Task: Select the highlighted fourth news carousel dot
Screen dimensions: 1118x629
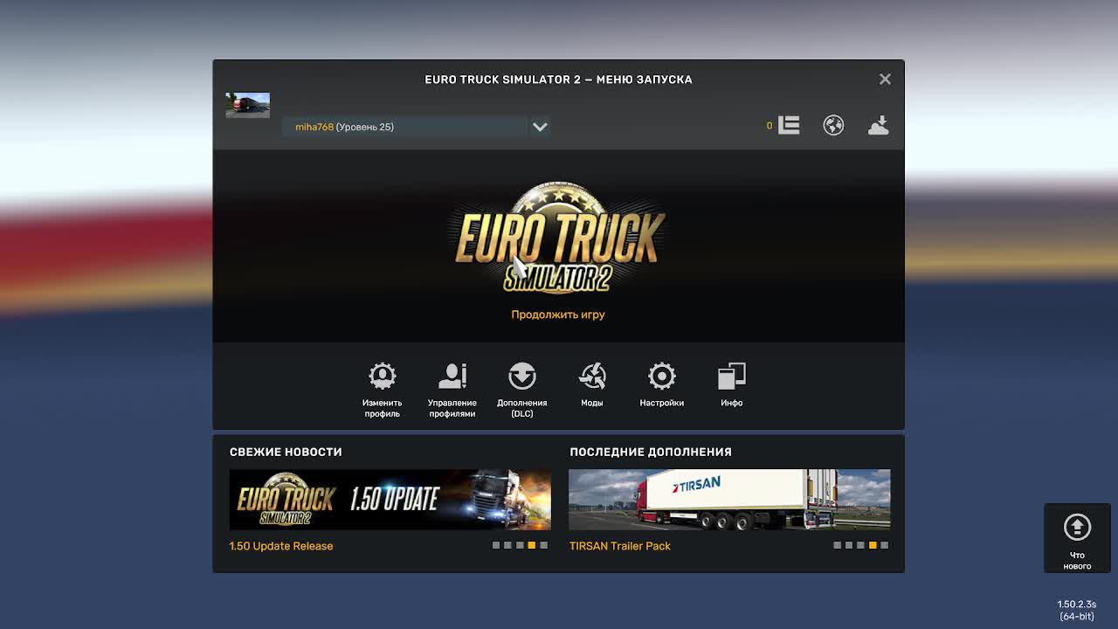Action: 532,545
